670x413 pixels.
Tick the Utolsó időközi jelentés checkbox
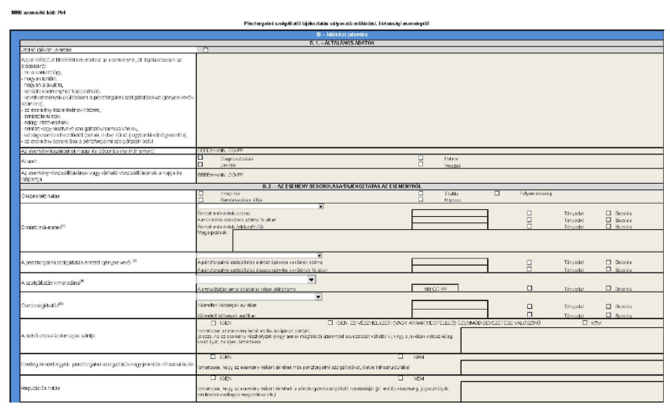[205, 50]
